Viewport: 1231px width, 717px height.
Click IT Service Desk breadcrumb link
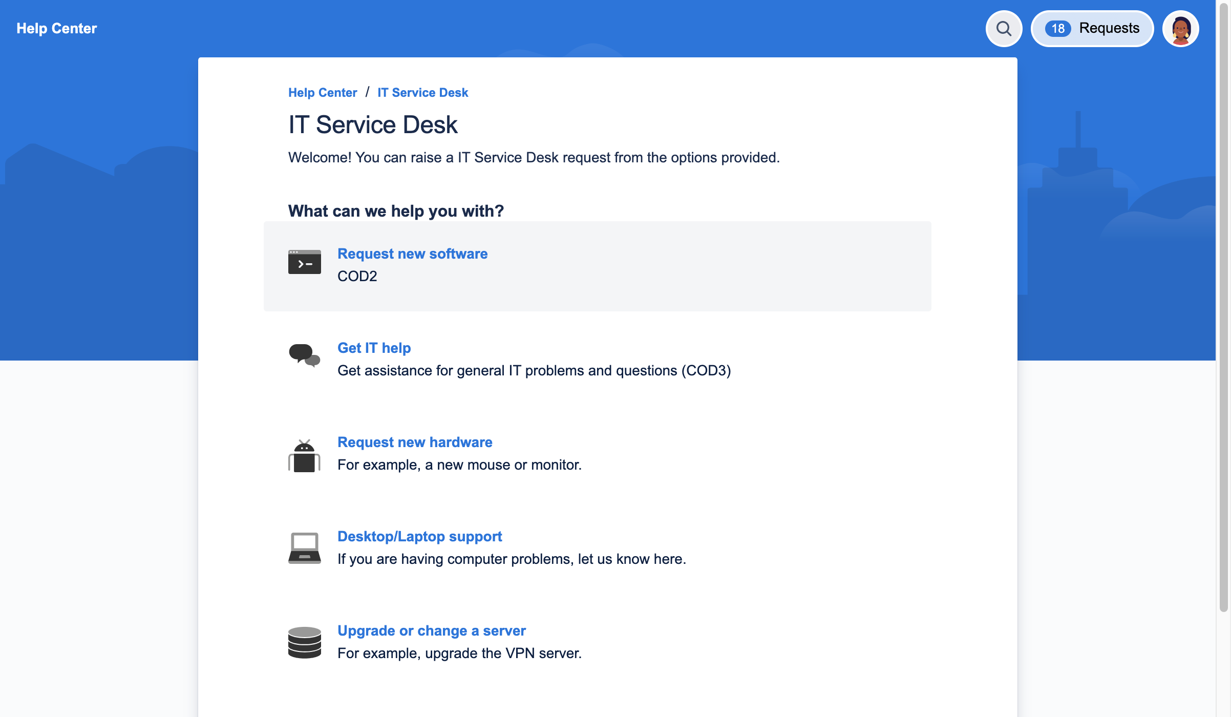(422, 92)
